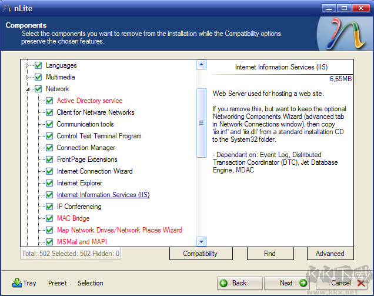This screenshot has width=374, height=296.
Task: Toggle the FrontPage Extensions checkbox
Action: point(49,159)
